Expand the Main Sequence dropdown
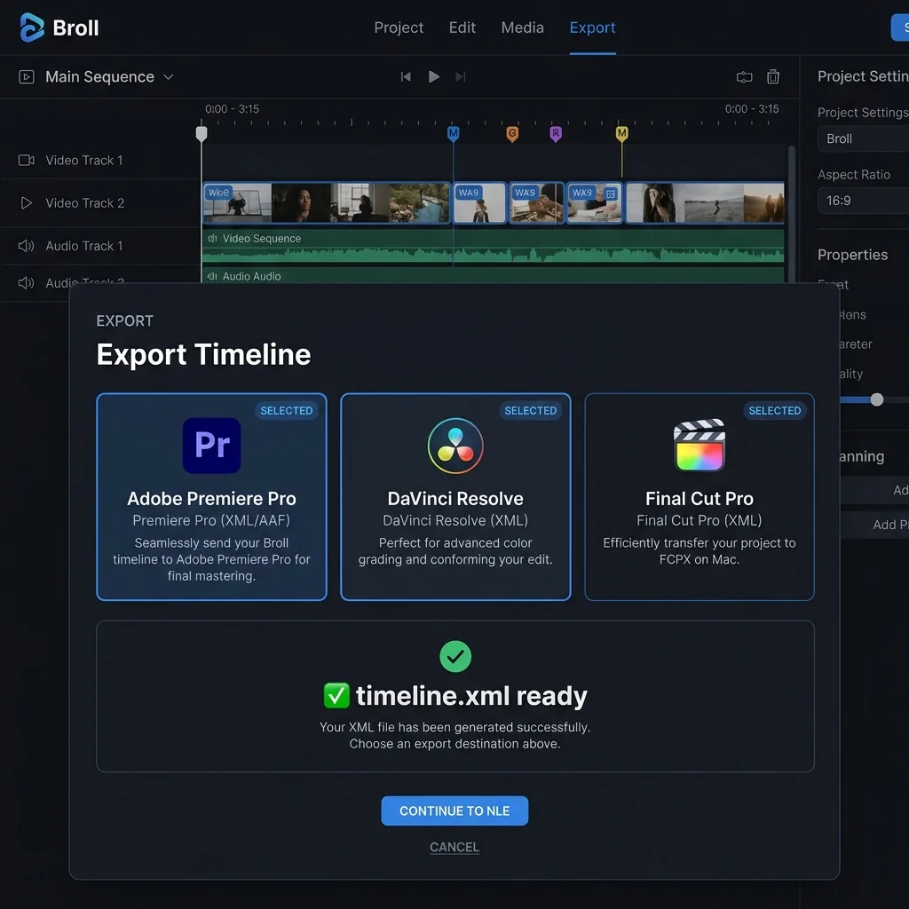The height and width of the screenshot is (909, 909). (x=168, y=77)
